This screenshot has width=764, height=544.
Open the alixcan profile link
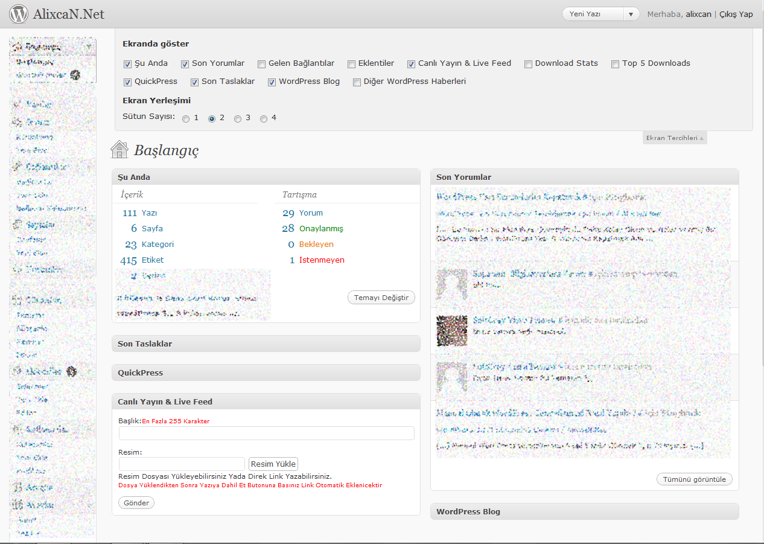(x=698, y=14)
